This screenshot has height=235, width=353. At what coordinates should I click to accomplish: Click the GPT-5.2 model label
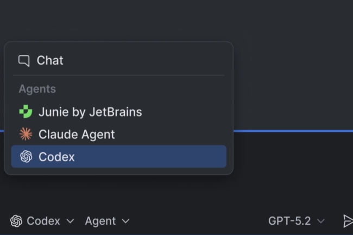289,221
